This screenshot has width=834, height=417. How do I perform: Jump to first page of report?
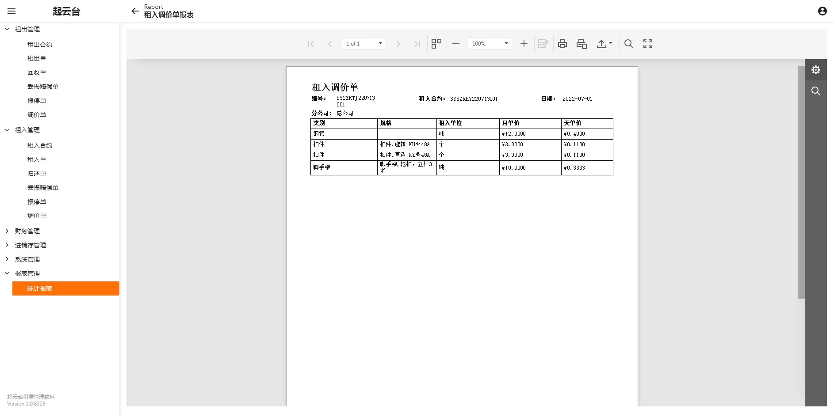[311, 44]
